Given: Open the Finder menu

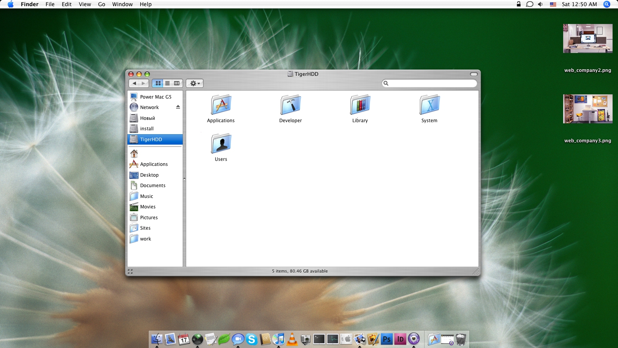Looking at the screenshot, I should tap(30, 4).
